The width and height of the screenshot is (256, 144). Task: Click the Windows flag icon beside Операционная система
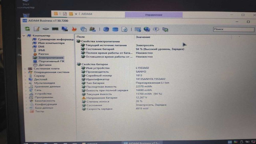click(30, 72)
